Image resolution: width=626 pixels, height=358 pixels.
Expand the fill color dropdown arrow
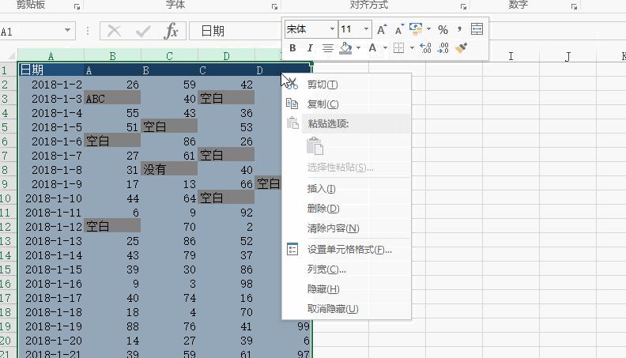coord(358,48)
